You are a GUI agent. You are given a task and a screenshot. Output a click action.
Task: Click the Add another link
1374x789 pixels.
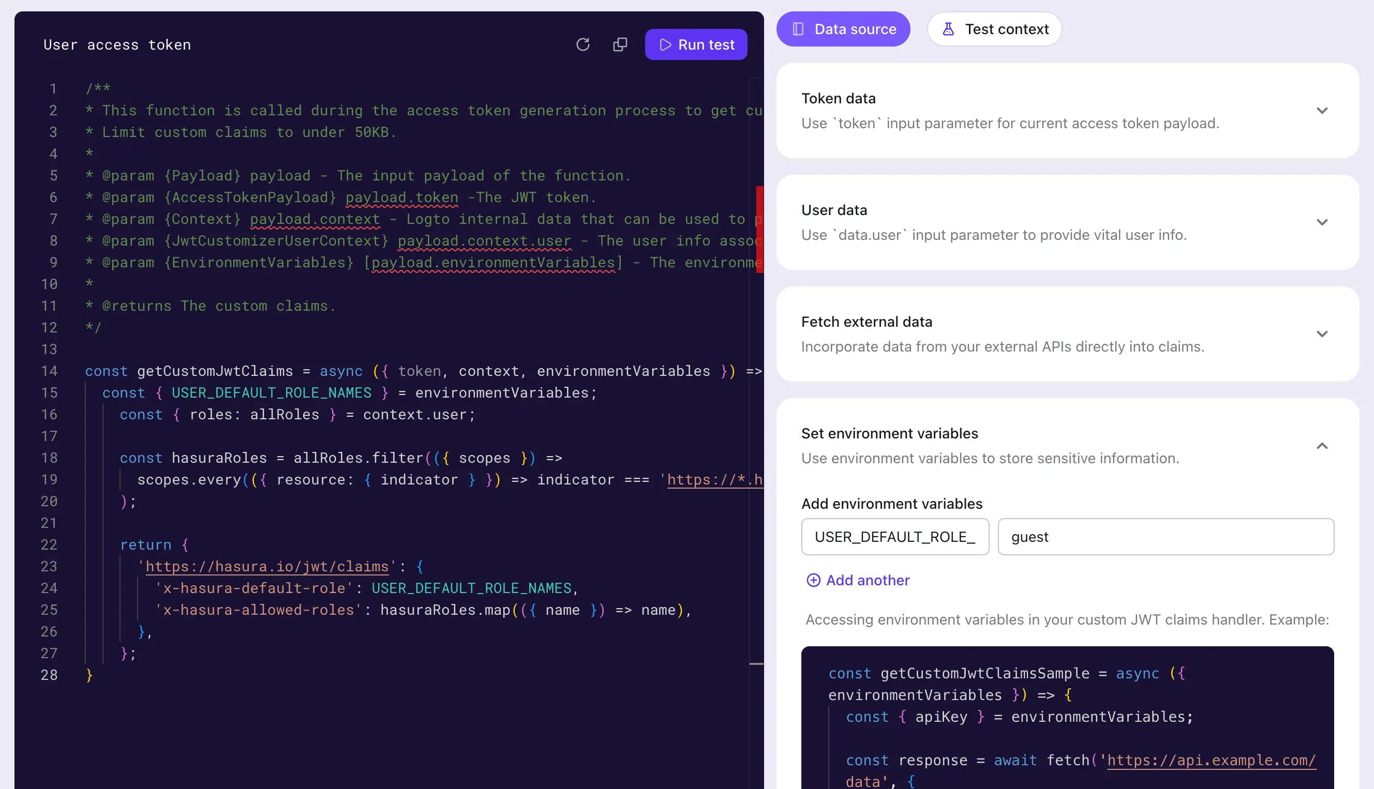click(x=867, y=580)
